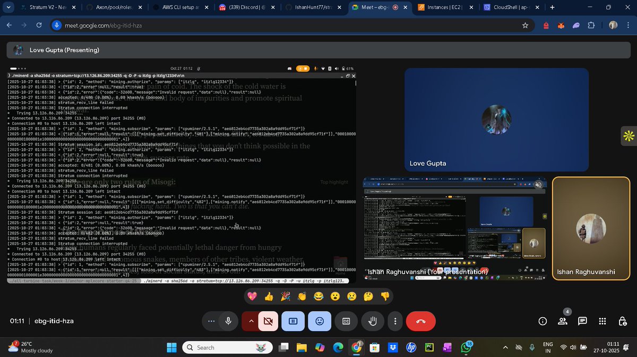The width and height of the screenshot is (637, 357).
Task: Close the Meet browser tab
Action: (x=404, y=7)
